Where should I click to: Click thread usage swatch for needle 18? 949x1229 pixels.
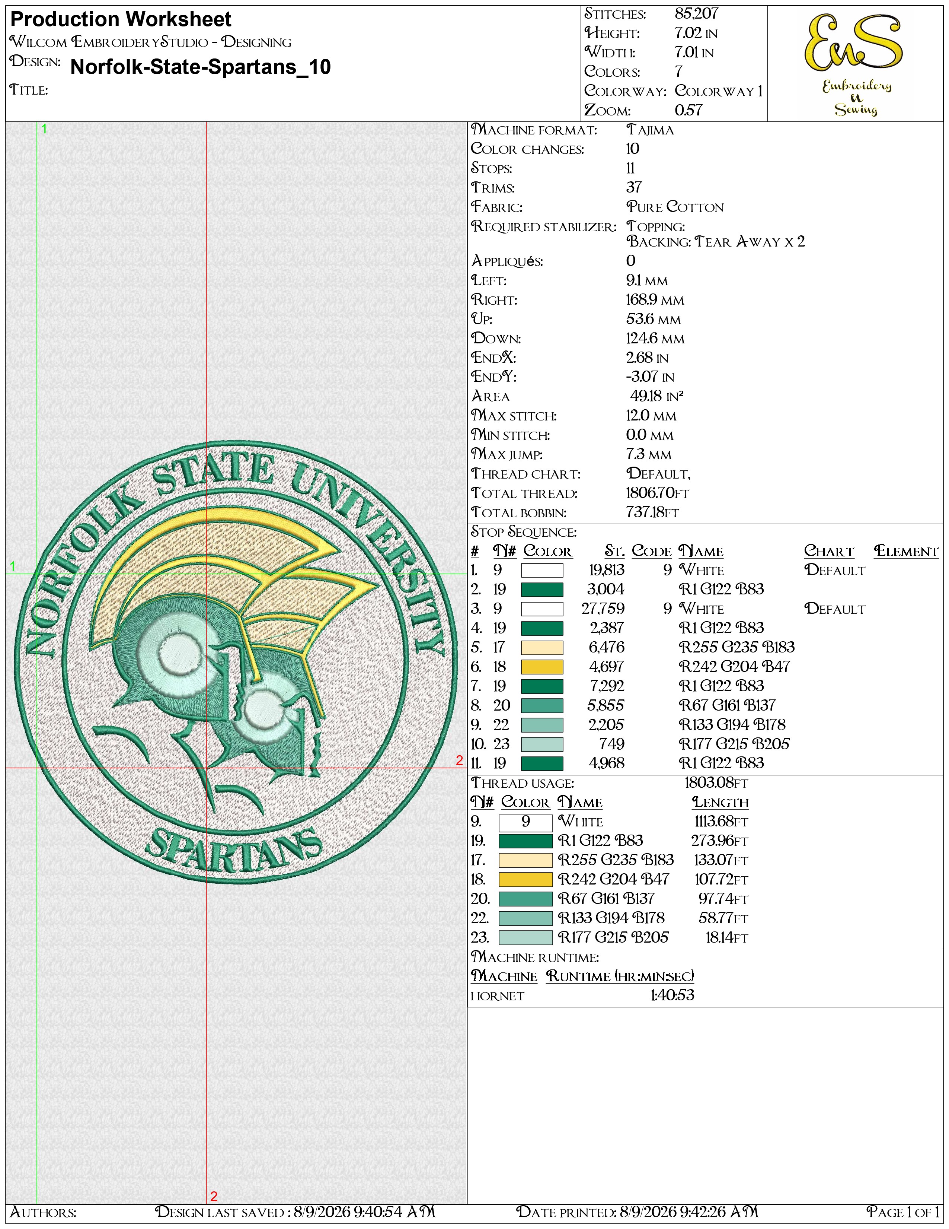(525, 880)
